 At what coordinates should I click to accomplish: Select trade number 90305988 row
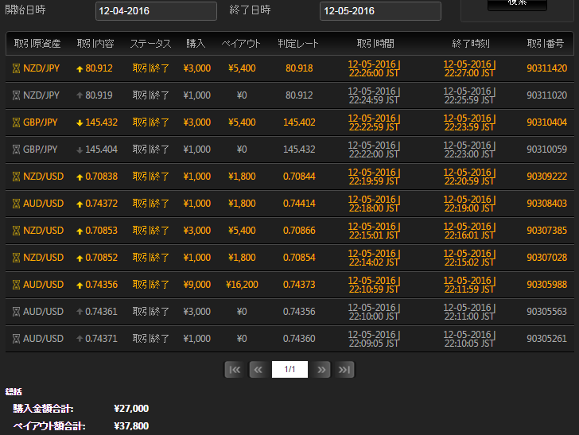tap(546, 285)
